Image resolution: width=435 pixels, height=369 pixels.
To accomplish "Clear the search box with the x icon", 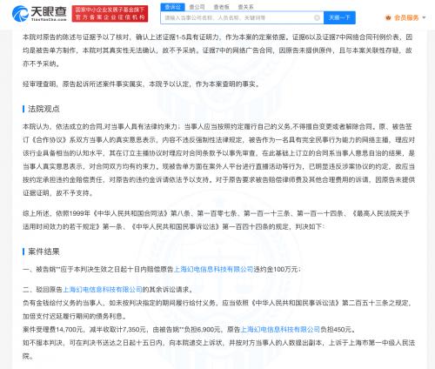I will click(317, 18).
